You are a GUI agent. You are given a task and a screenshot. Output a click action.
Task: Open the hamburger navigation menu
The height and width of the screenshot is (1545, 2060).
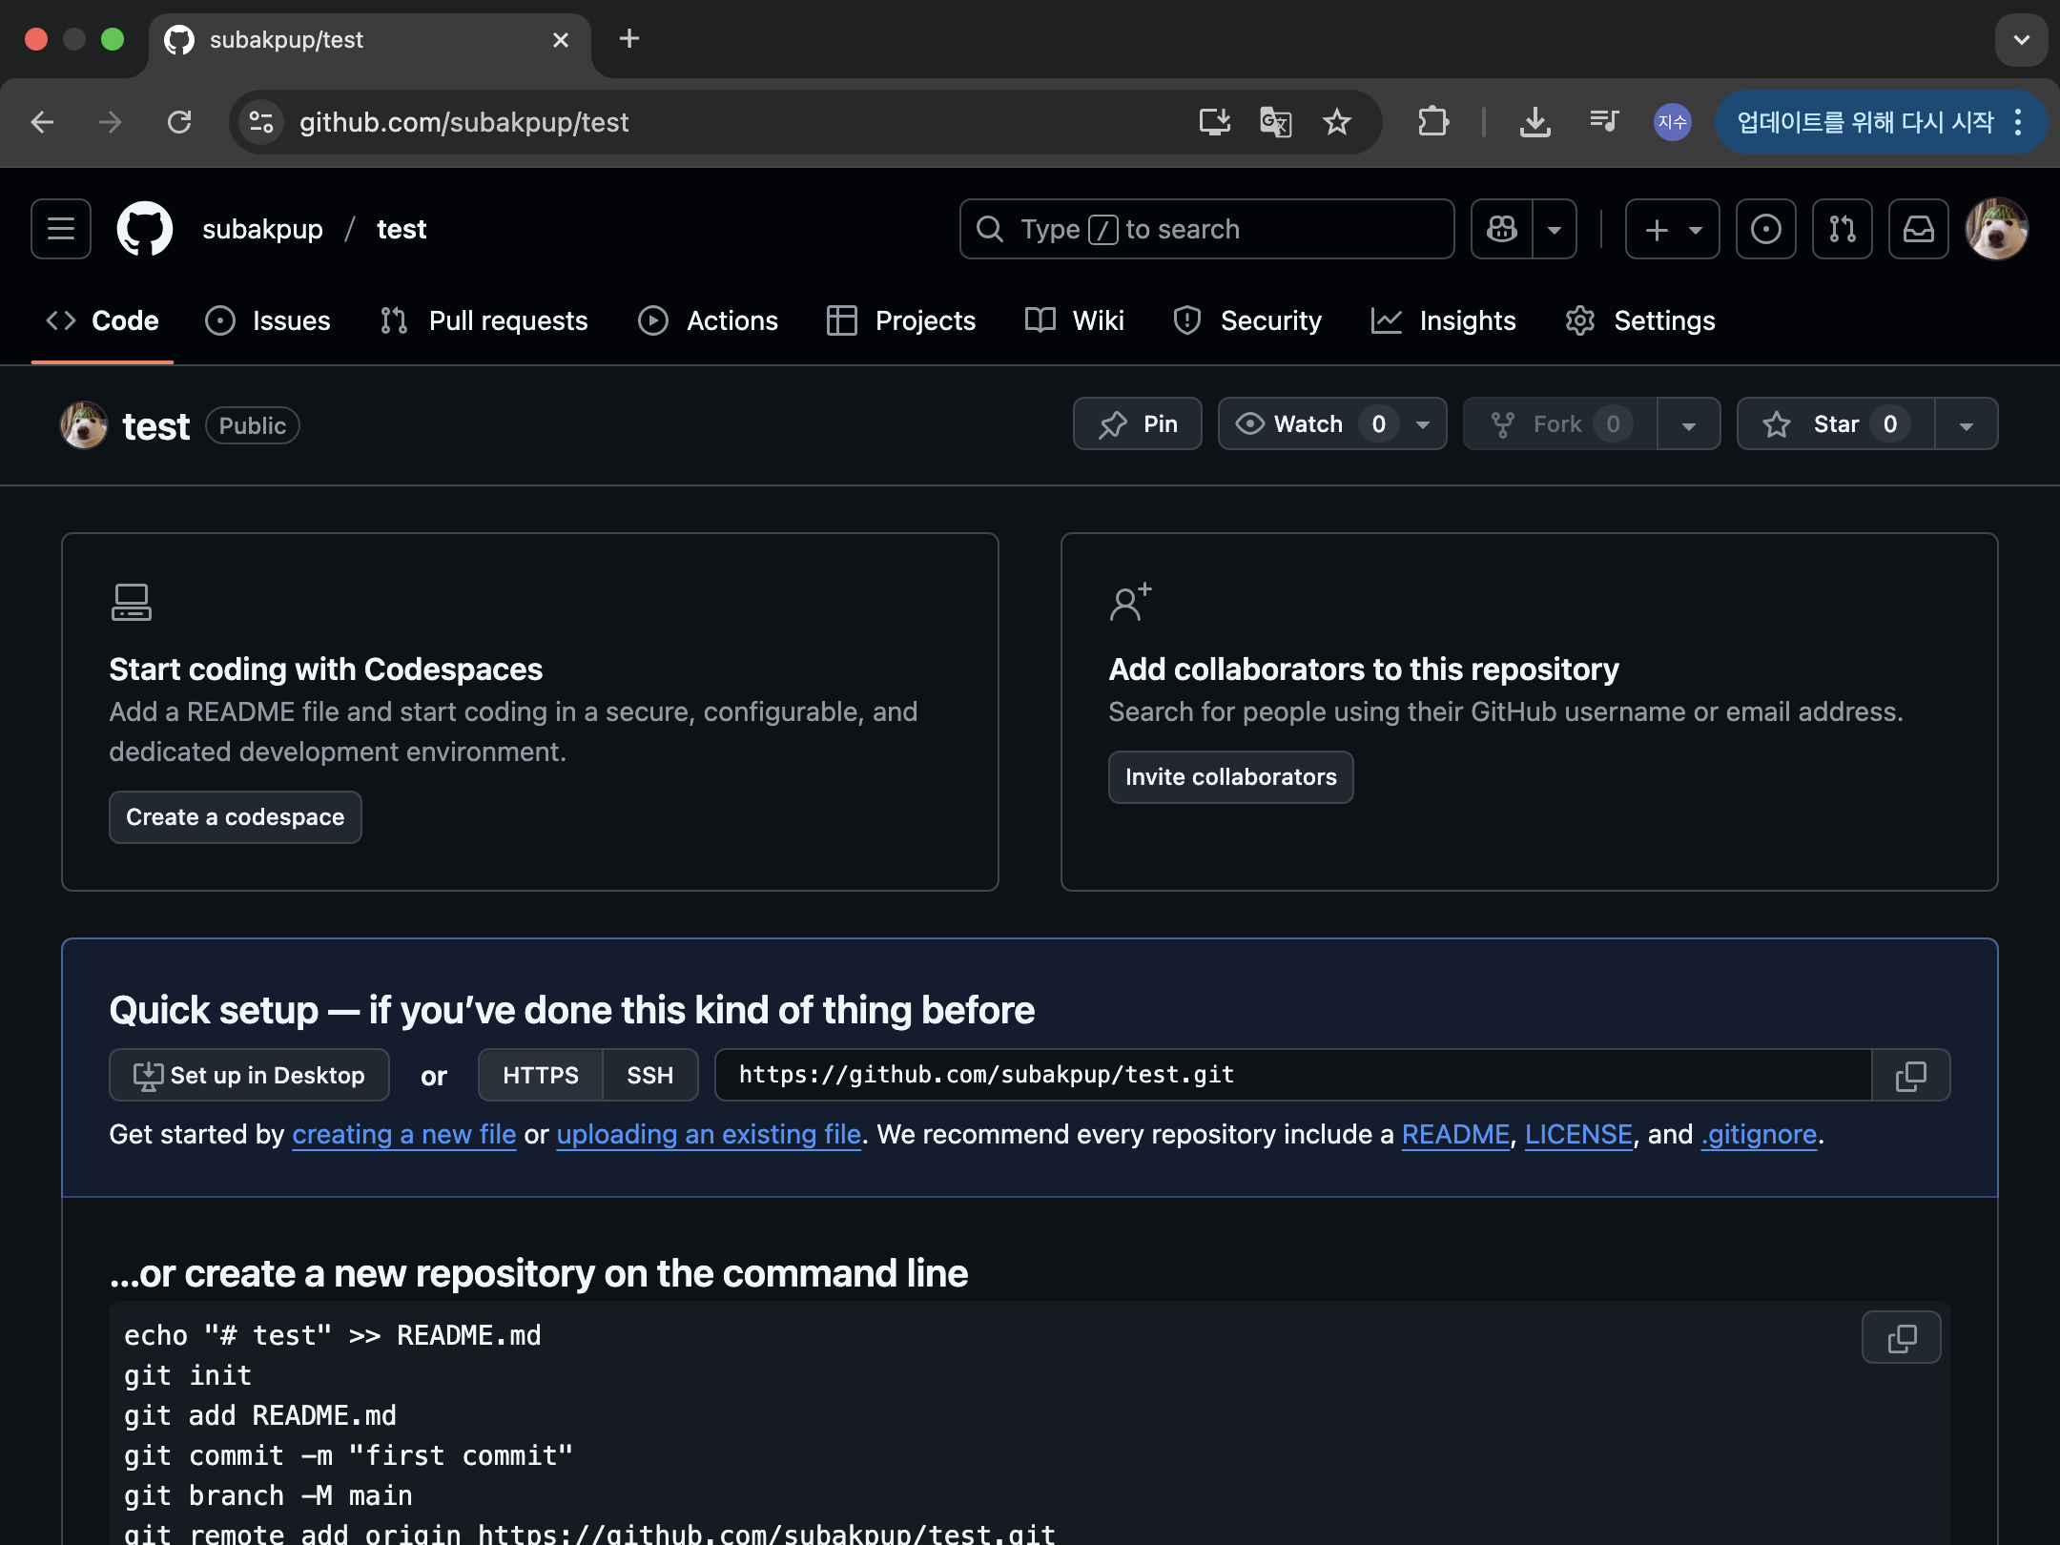pyautogui.click(x=61, y=229)
